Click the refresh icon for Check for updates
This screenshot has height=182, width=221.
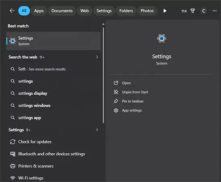[13, 142]
